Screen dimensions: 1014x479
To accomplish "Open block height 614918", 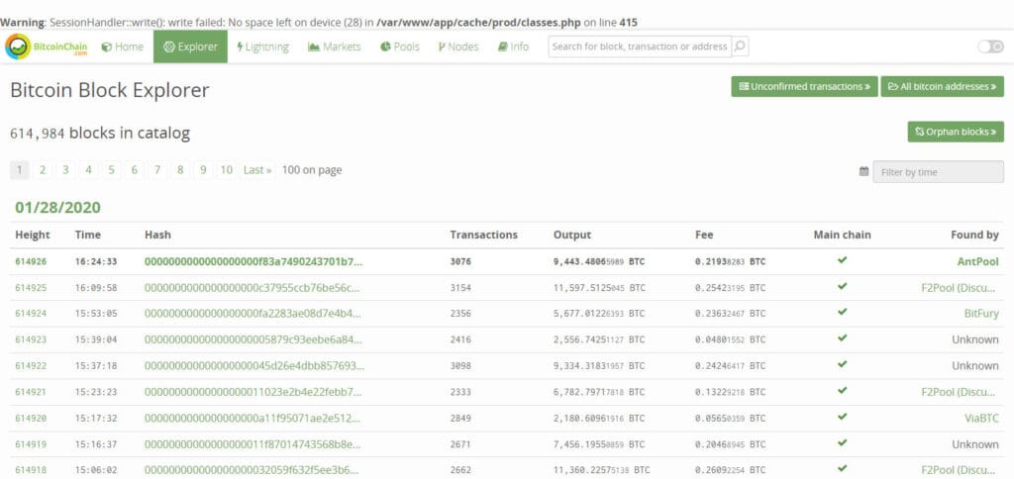I will (x=31, y=470).
